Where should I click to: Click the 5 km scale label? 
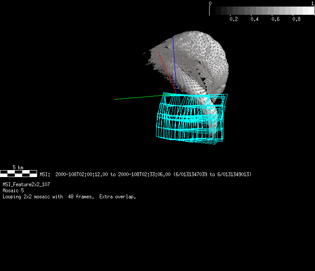(18, 167)
